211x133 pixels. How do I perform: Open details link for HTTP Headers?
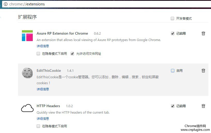pyautogui.click(x=43, y=119)
